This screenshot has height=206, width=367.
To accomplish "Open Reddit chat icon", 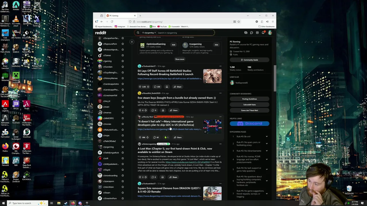I will (x=251, y=33).
